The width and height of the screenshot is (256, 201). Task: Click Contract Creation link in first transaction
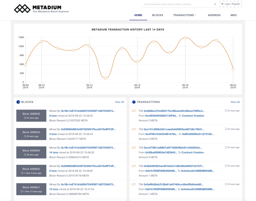click(193, 116)
